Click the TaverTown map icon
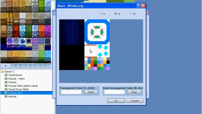 point(6,75)
